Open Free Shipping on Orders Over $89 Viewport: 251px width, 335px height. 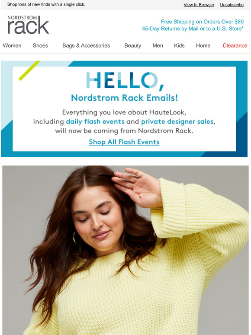(202, 22)
